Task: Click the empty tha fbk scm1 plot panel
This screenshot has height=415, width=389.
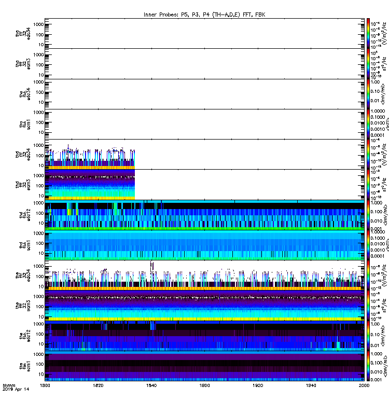Action: (x=204, y=124)
